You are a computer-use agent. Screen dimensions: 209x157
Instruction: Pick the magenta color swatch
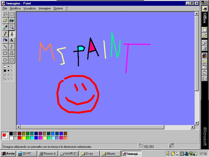(40, 138)
